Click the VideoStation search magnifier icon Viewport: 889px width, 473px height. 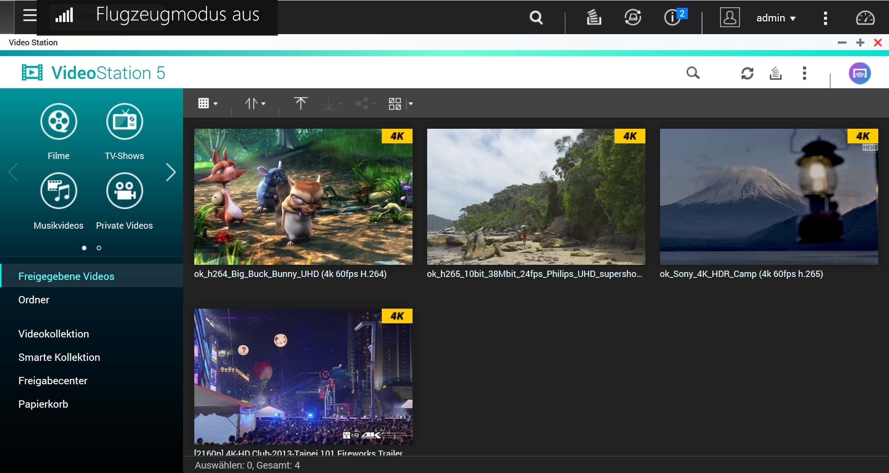[x=693, y=73]
